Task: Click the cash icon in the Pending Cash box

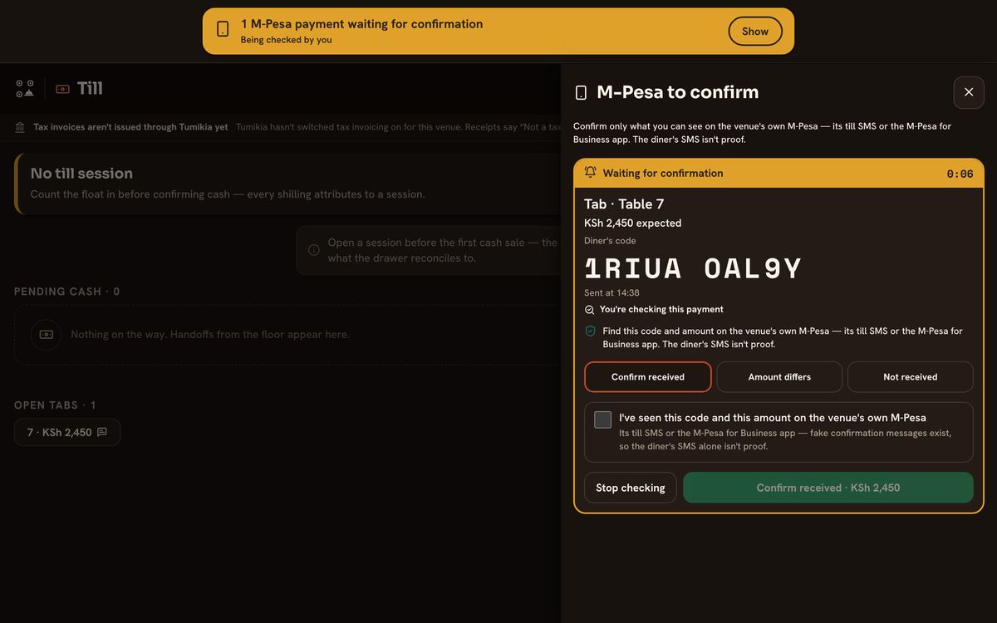Action: [46, 334]
